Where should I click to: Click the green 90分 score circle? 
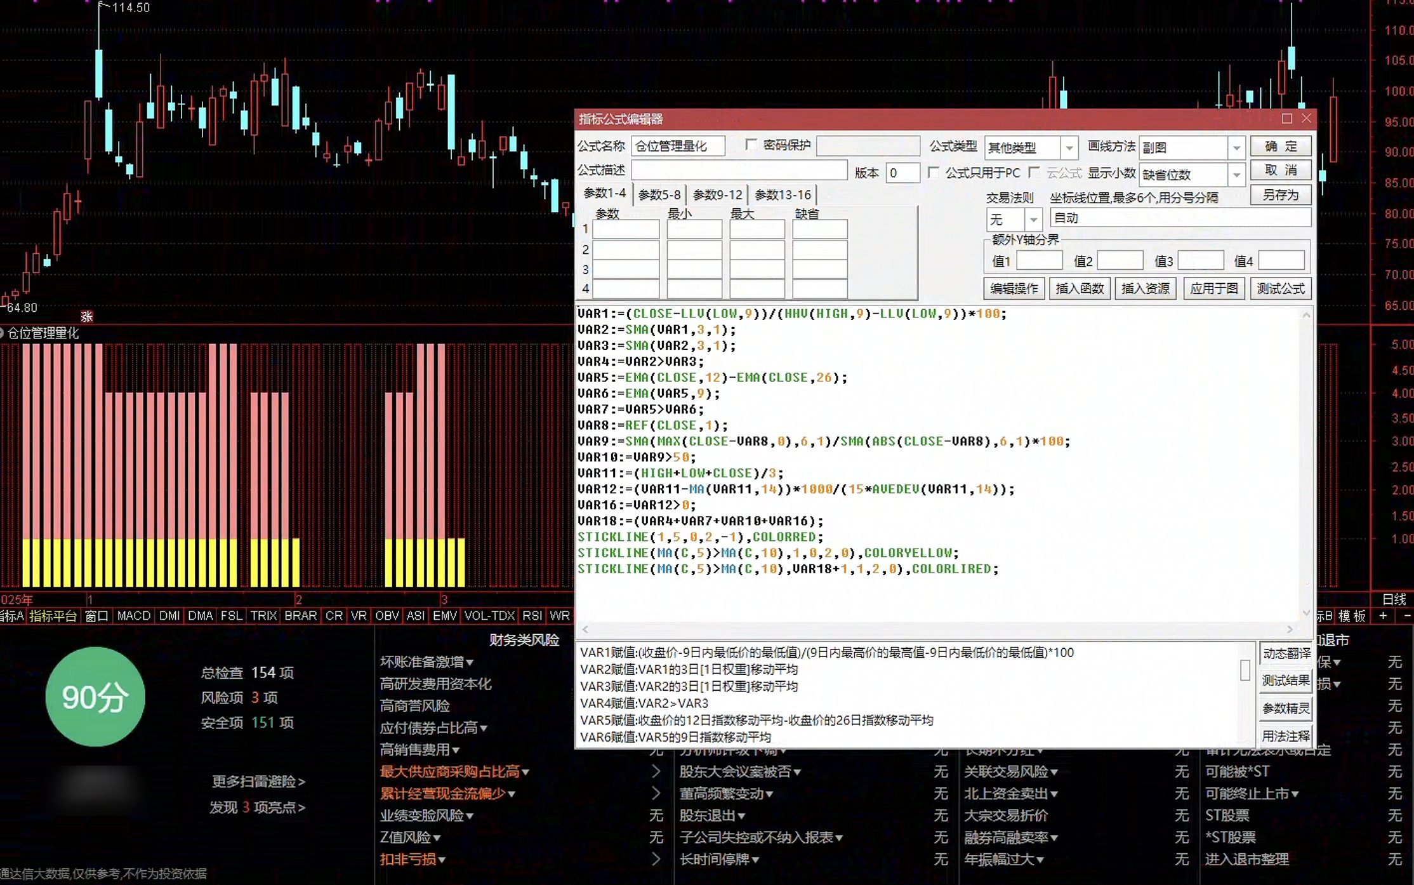pos(95,697)
